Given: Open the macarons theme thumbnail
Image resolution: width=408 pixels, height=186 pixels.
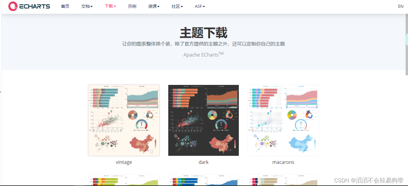Looking at the screenshot, I should point(283,120).
